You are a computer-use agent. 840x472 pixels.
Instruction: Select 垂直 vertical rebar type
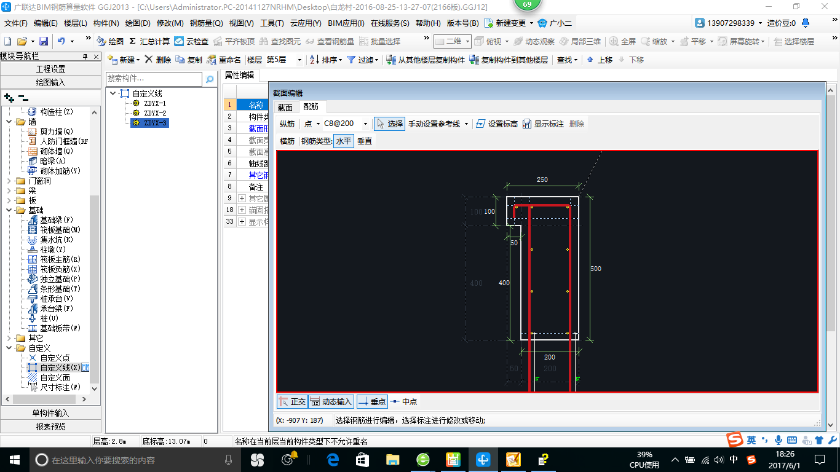coord(365,141)
